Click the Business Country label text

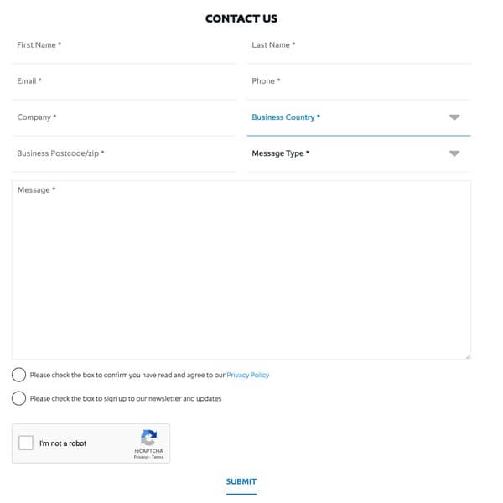pos(286,117)
